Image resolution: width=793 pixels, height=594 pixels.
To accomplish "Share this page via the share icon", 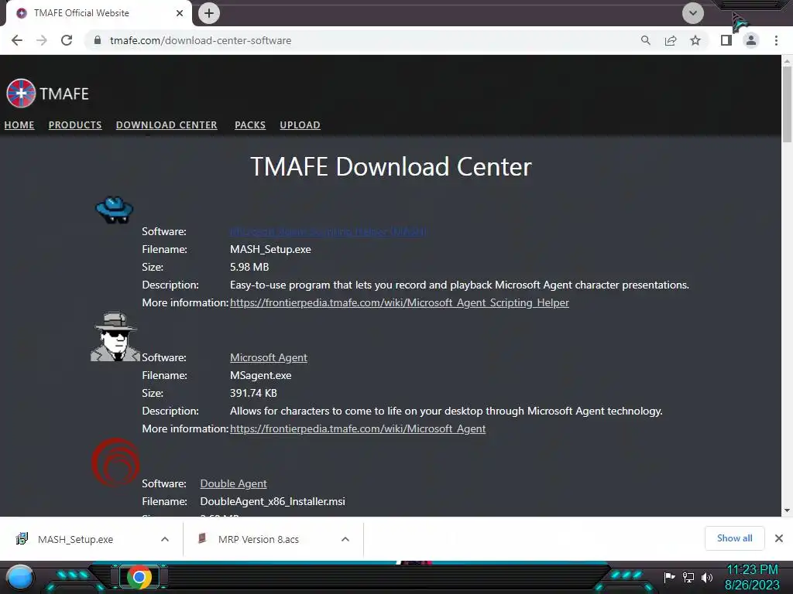I will [671, 40].
